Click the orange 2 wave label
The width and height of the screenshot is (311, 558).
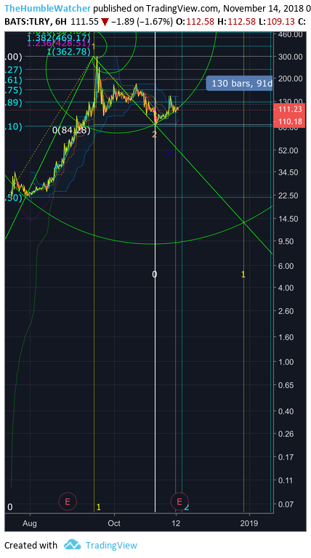(x=155, y=134)
